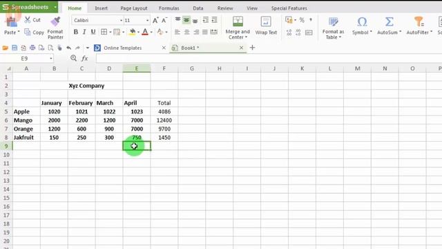Image resolution: width=442 pixels, height=249 pixels.
Task: Add a new document tab with plus
Action: click(252, 48)
